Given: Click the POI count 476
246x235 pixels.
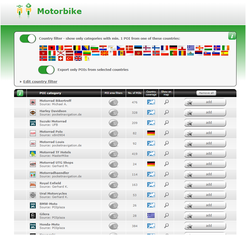Looking at the screenshot, I should pos(135,102).
